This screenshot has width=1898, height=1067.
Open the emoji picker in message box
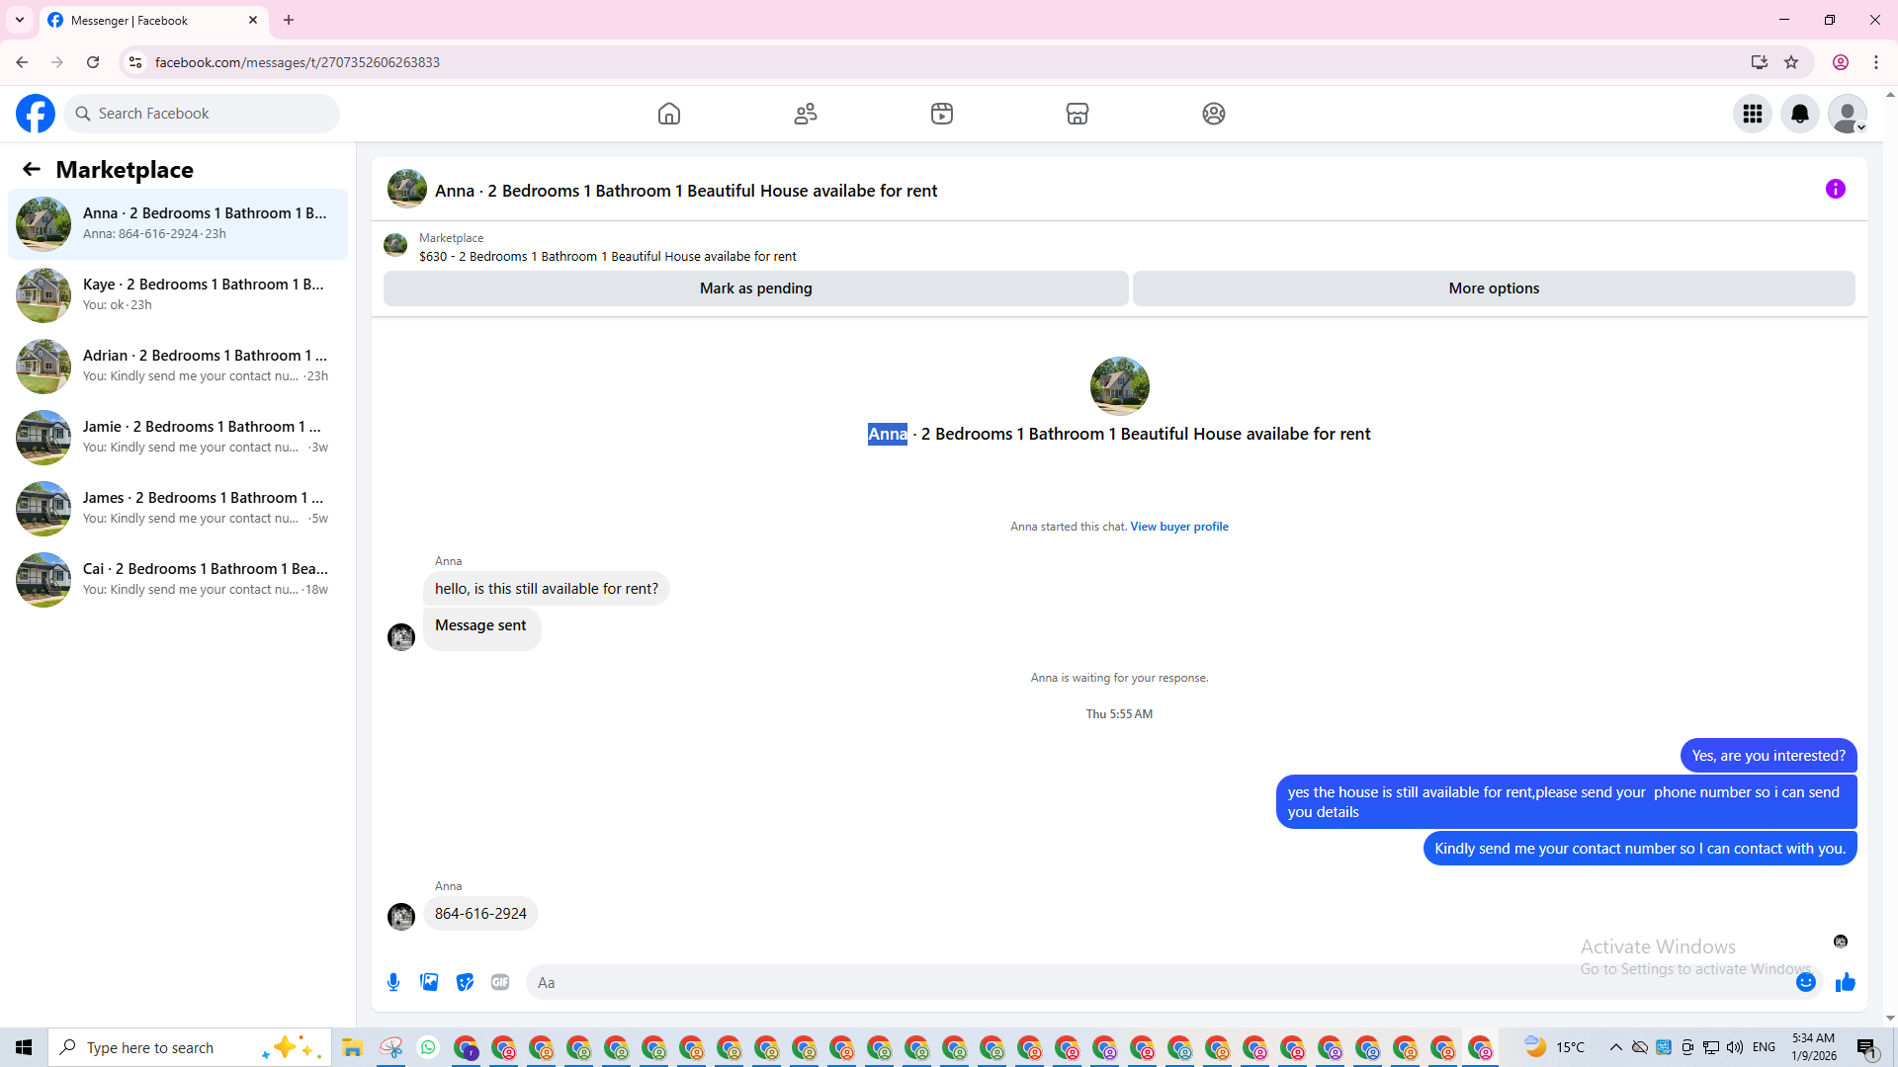point(1805,982)
